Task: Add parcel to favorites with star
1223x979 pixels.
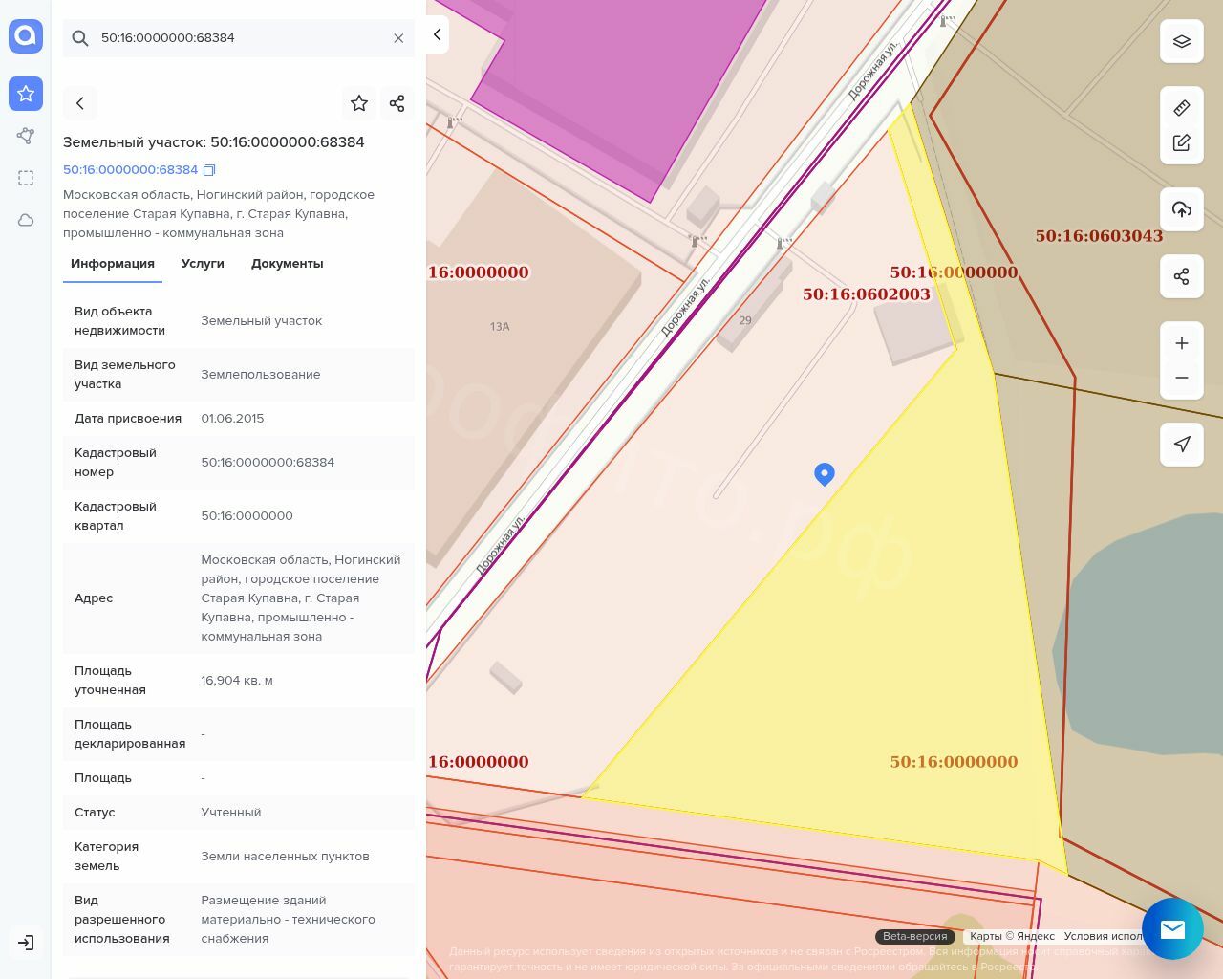Action: coord(359,103)
